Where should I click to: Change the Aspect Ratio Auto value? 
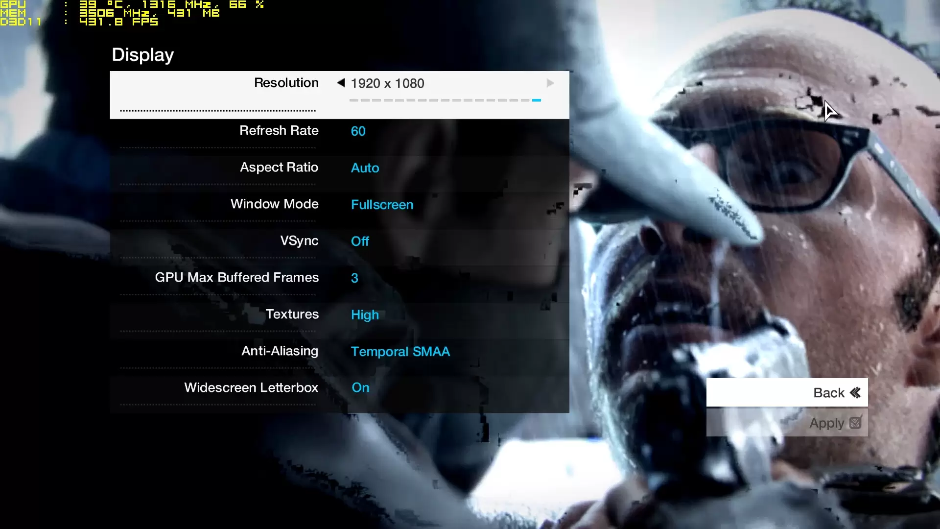tap(365, 168)
